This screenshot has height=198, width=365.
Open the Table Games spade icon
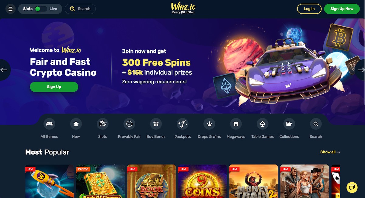tap(262, 124)
